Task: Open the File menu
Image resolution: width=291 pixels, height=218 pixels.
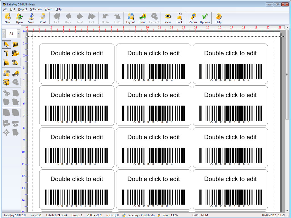Action: coord(5,9)
